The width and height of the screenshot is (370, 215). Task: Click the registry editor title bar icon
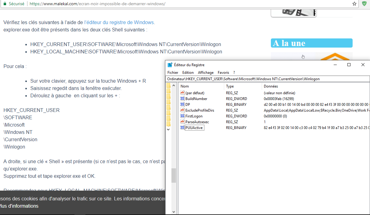[170, 65]
